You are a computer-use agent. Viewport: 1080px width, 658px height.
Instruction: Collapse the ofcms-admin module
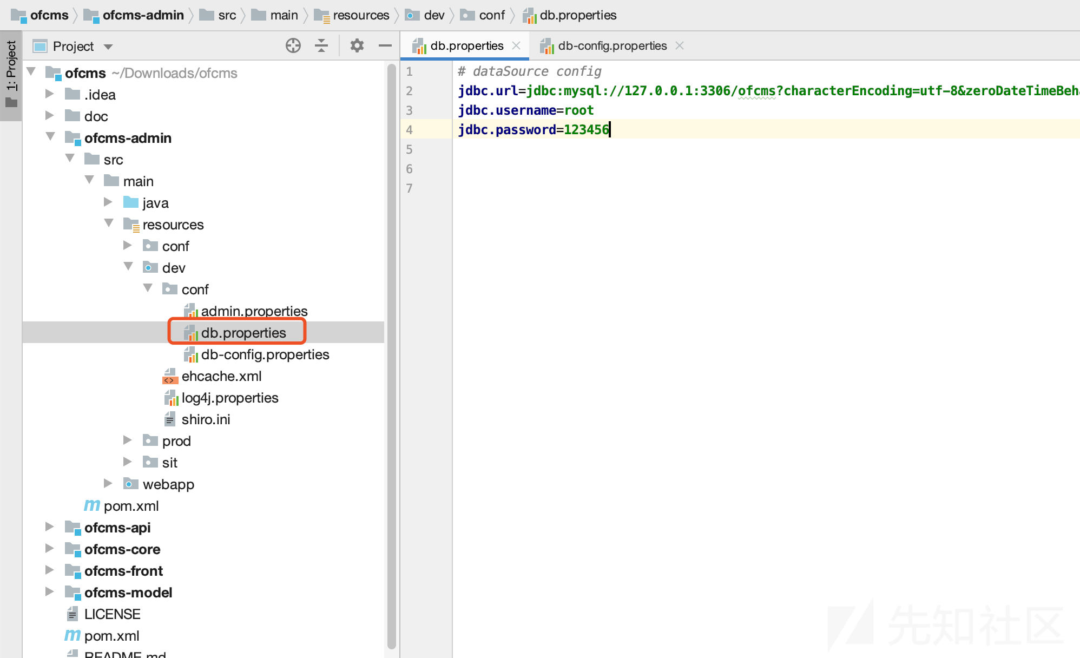51,136
